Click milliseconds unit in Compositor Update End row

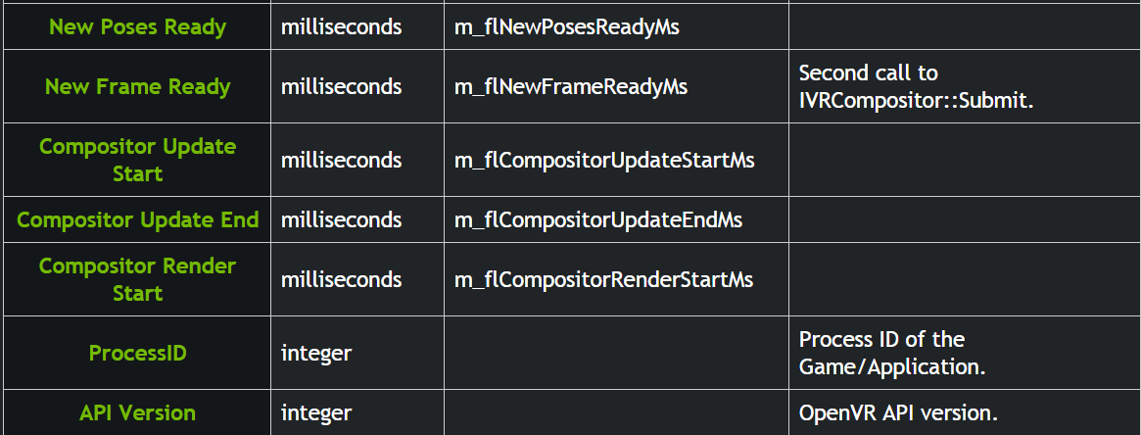pos(341,219)
